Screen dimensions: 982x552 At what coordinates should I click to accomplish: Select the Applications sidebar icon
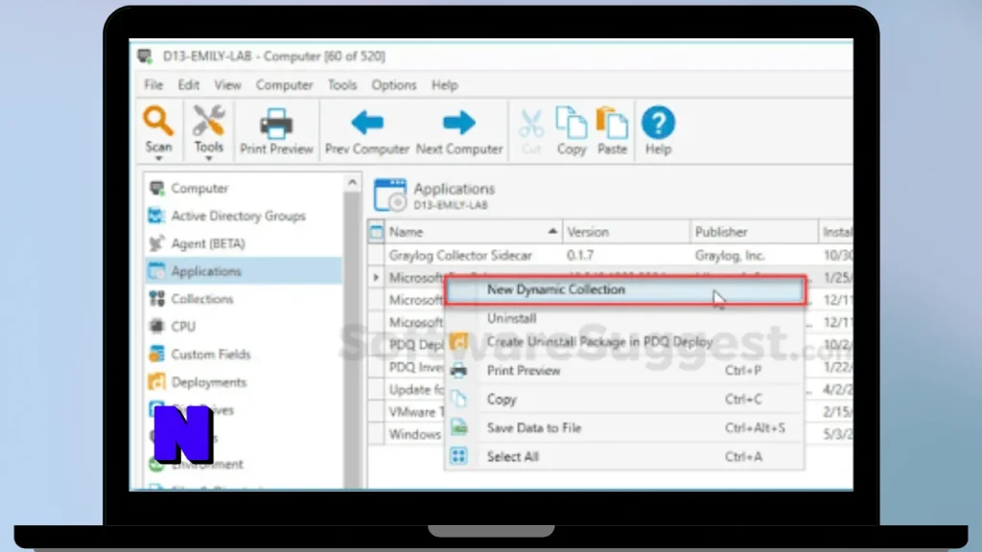point(156,271)
